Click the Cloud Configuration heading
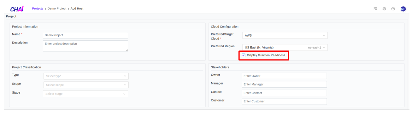The height and width of the screenshot is (113, 412). (x=225, y=27)
